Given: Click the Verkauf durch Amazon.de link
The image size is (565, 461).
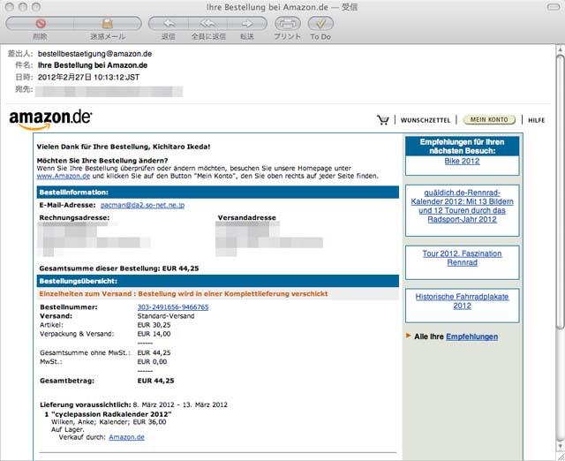Looking at the screenshot, I should click(126, 437).
